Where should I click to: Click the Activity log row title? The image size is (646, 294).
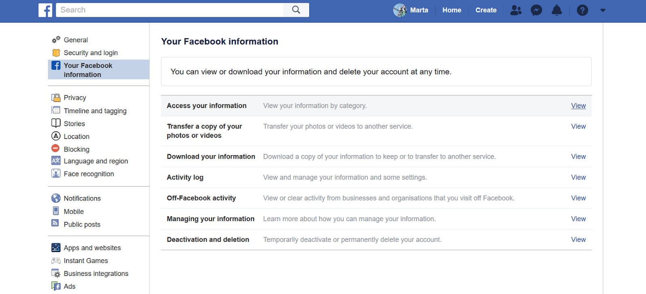(x=185, y=177)
